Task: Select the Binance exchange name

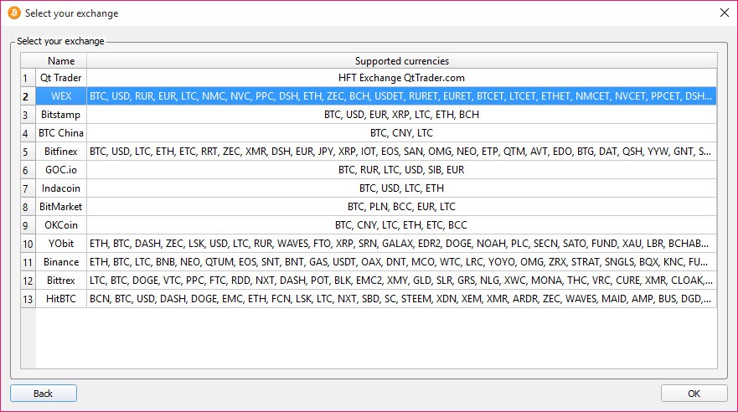Action: click(x=61, y=261)
